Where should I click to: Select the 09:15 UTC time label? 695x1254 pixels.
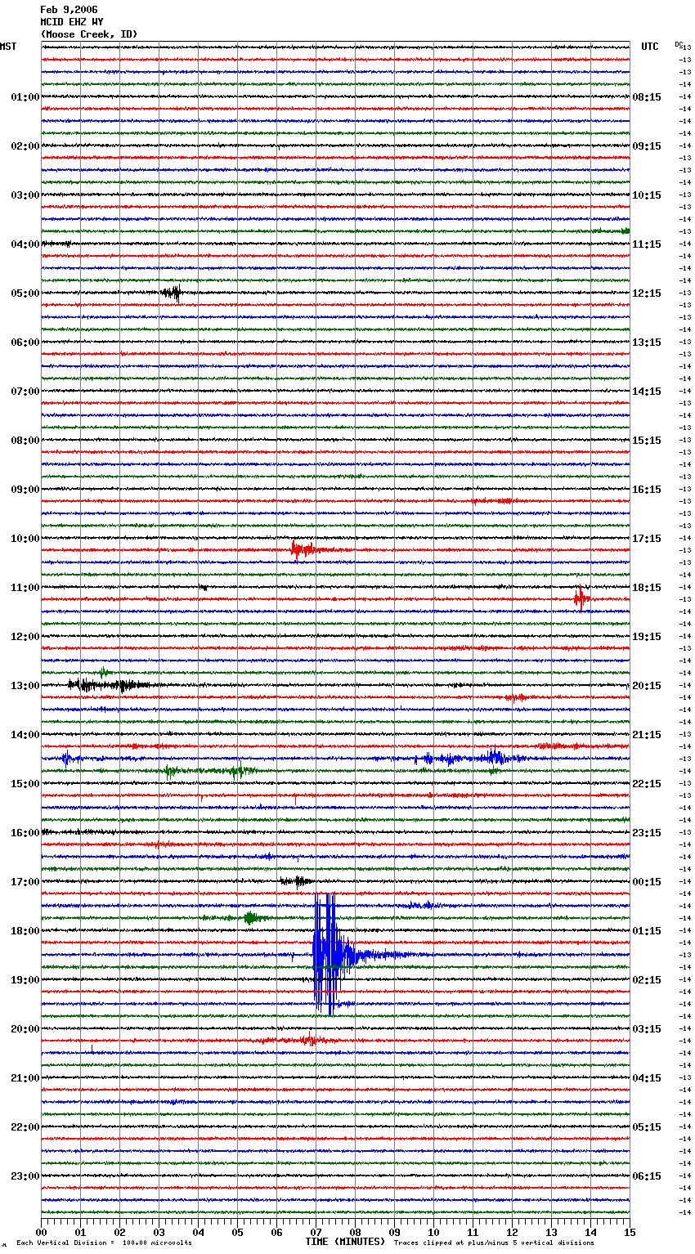click(x=647, y=146)
